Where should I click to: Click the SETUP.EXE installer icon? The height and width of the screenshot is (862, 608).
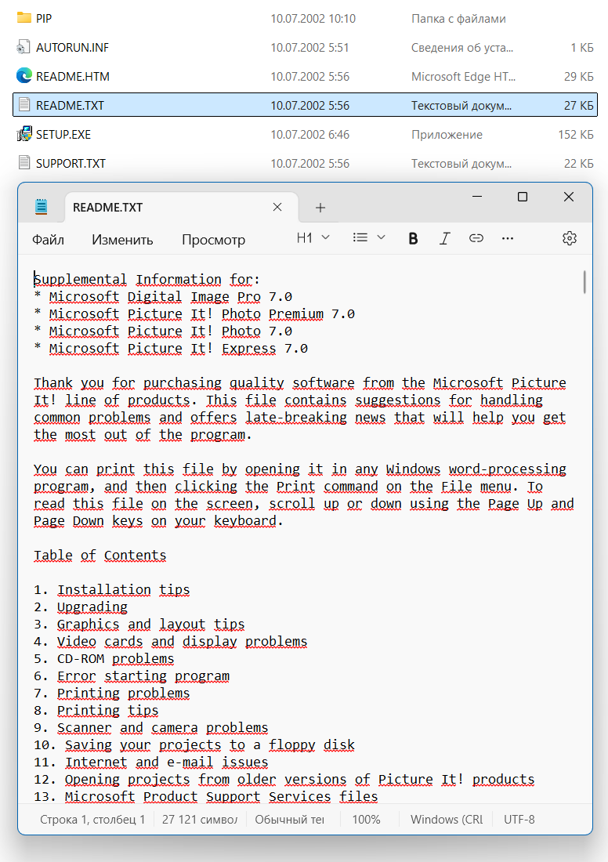click(x=24, y=134)
